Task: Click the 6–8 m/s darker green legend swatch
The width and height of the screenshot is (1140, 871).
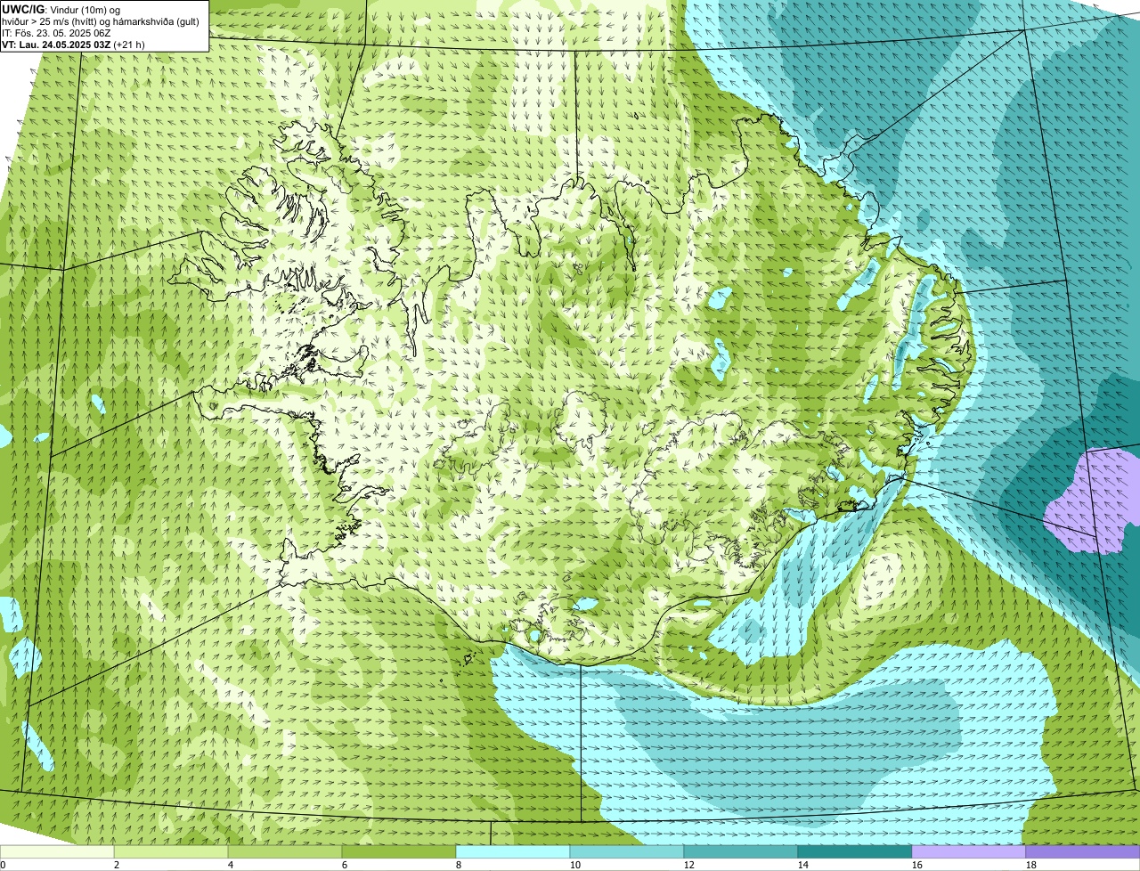Action: tap(399, 851)
